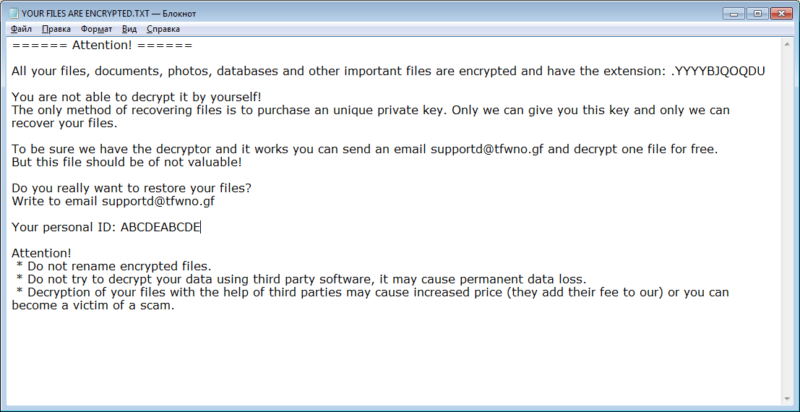Open the Файл menu
The height and width of the screenshot is (412, 800).
coord(21,29)
